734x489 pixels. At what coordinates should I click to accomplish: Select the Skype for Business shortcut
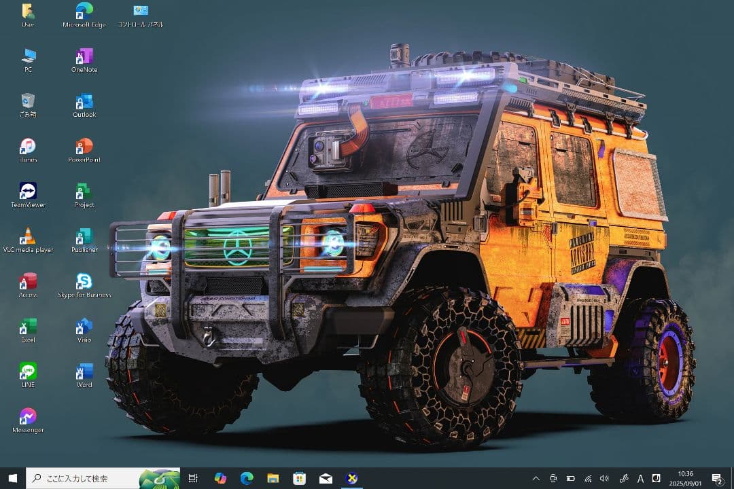point(84,282)
